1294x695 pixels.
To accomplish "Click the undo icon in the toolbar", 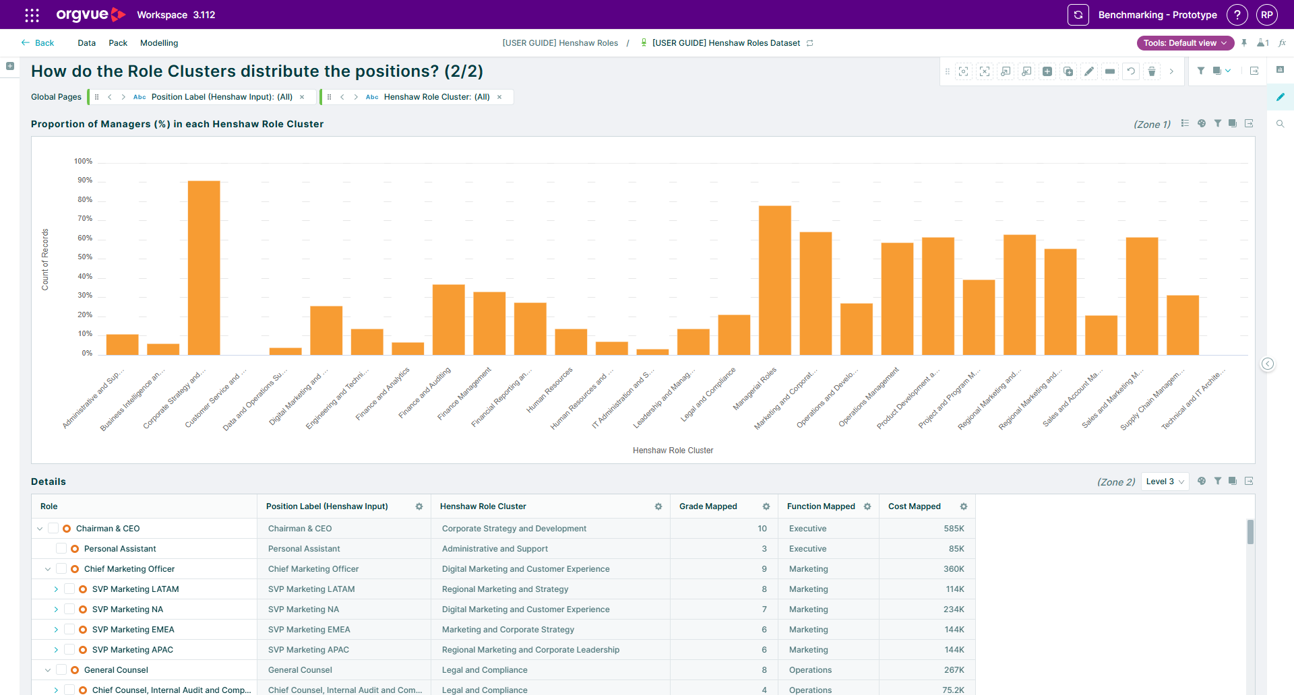I will pyautogui.click(x=1131, y=71).
